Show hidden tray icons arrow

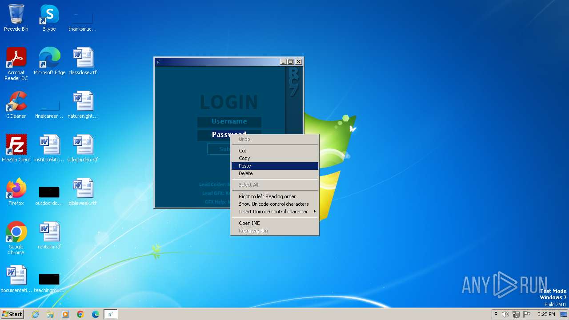pyautogui.click(x=496, y=314)
